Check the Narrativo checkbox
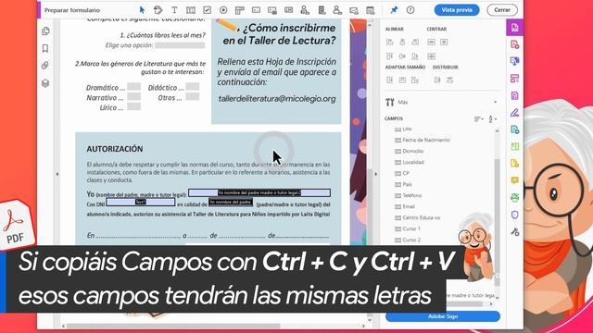 click(133, 96)
